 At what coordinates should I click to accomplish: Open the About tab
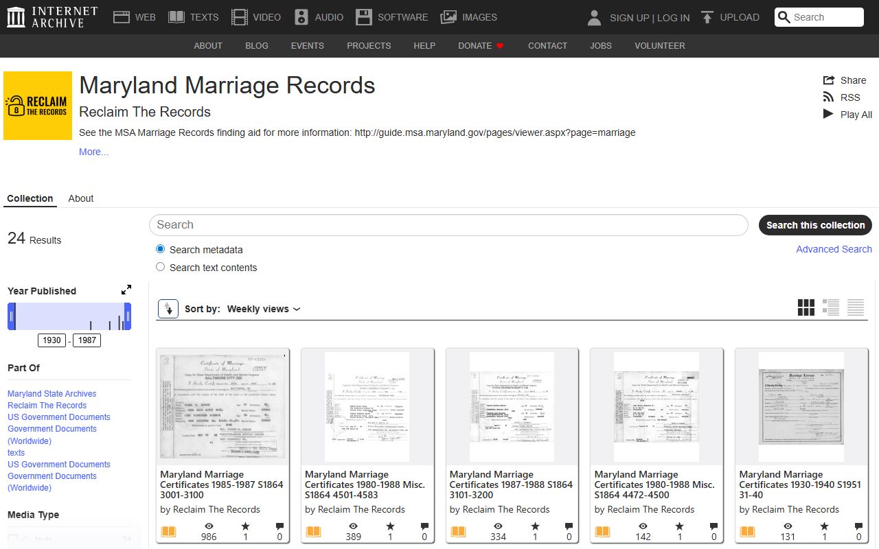click(x=81, y=198)
